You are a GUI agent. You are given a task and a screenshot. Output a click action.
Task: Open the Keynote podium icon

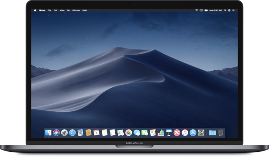click(169, 133)
